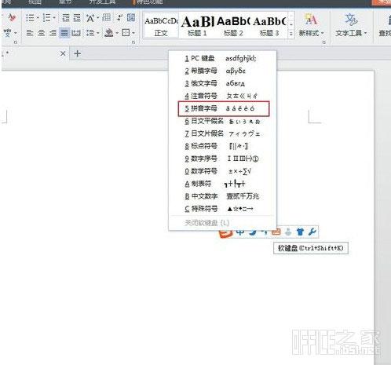Viewport: 391px width, 365px height.
Task: Select 4 注音符号 soft keyboard
Action: click(222, 96)
